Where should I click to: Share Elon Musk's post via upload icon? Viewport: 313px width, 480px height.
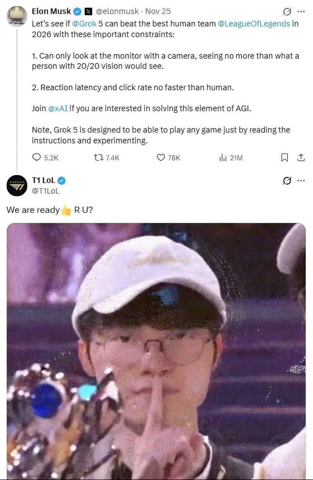click(x=301, y=157)
